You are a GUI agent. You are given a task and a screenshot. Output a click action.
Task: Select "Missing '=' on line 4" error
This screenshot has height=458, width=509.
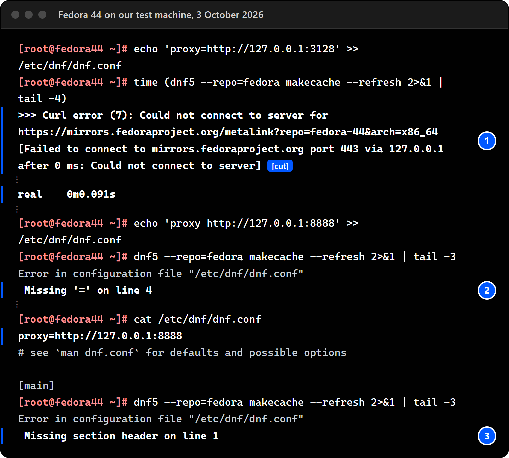[88, 290]
